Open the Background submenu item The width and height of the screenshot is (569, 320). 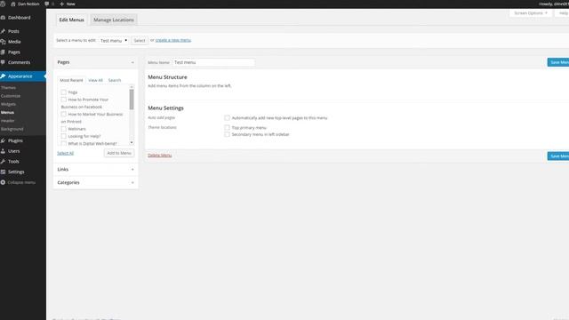(12, 129)
